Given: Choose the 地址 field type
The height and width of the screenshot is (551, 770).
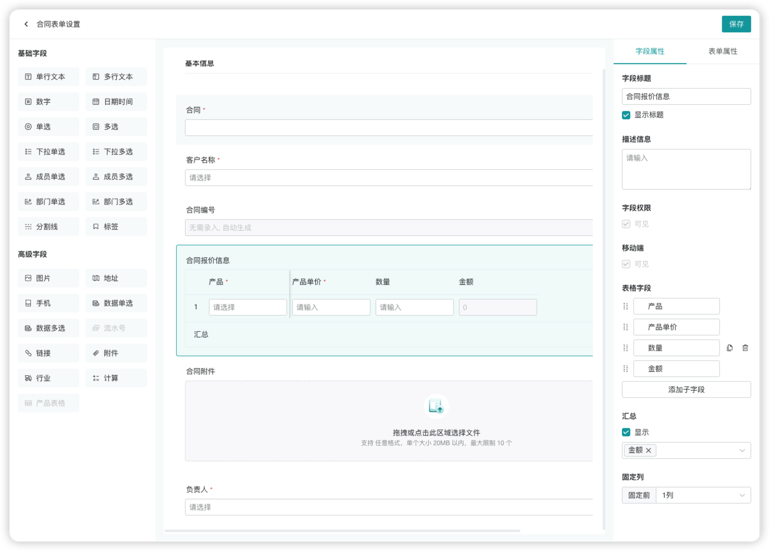Looking at the screenshot, I should (x=116, y=278).
